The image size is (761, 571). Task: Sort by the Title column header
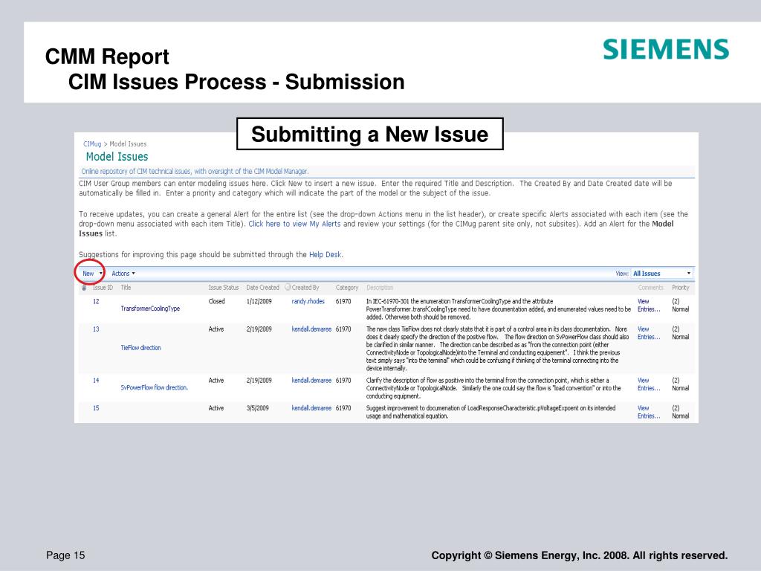[126, 288]
